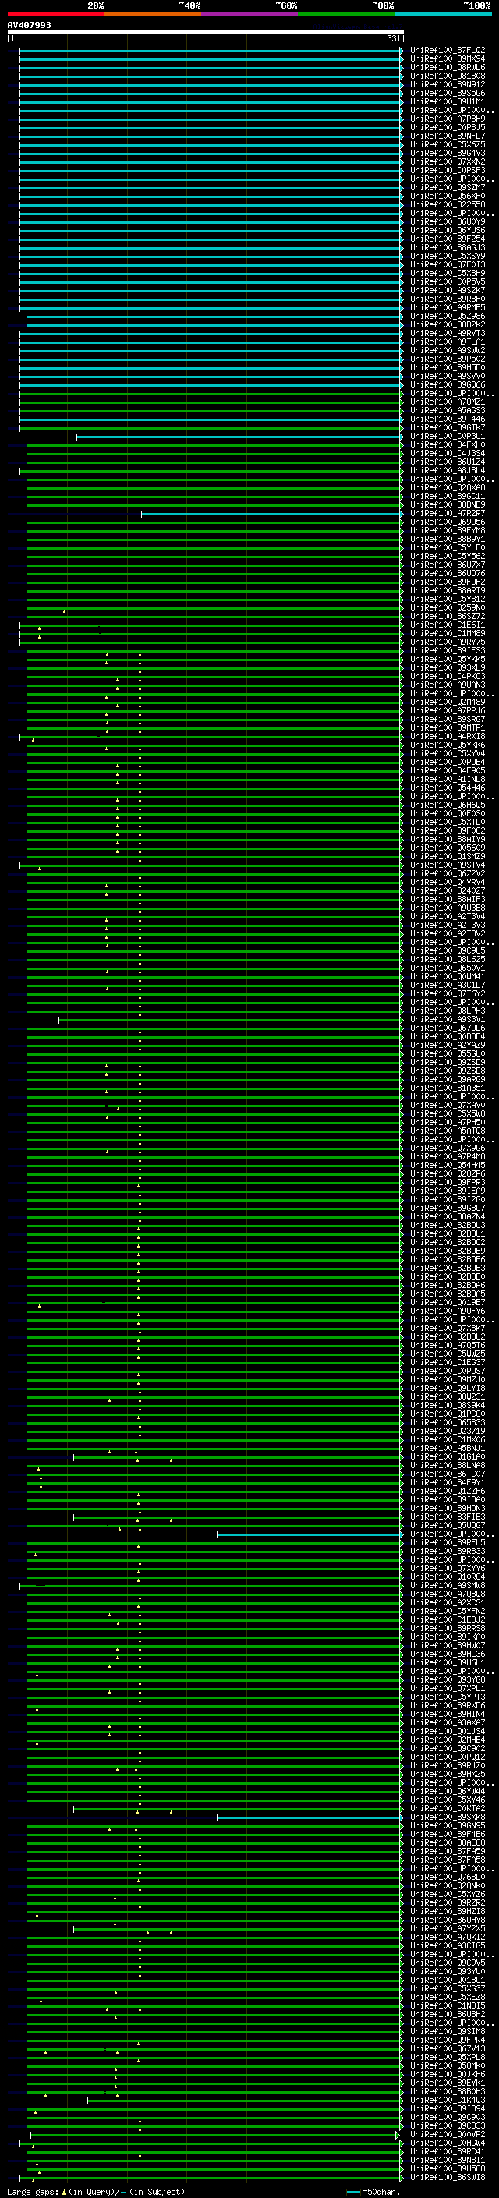
Task: Open hit UniRef100_A2T3V4
Action: (448, 916)
